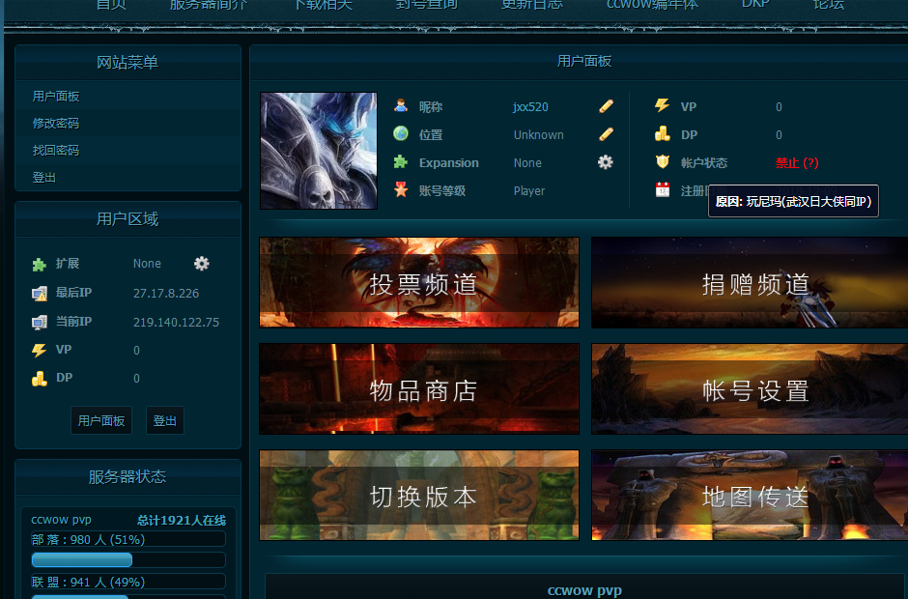The height and width of the screenshot is (599, 908).
Task: Click the user avatar image
Action: 318,151
